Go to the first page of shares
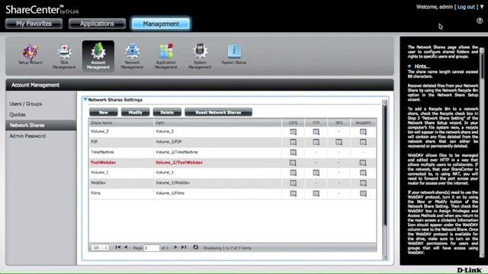Viewport: 488px width, 274px height. tap(117, 247)
